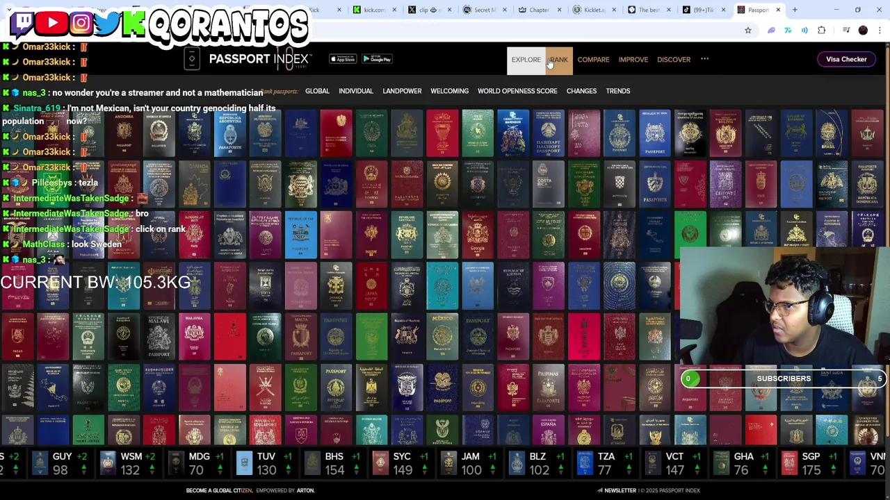Click the WSM ticker entry with rank 132
This screenshot has height=500, width=890.
[x=129, y=463]
